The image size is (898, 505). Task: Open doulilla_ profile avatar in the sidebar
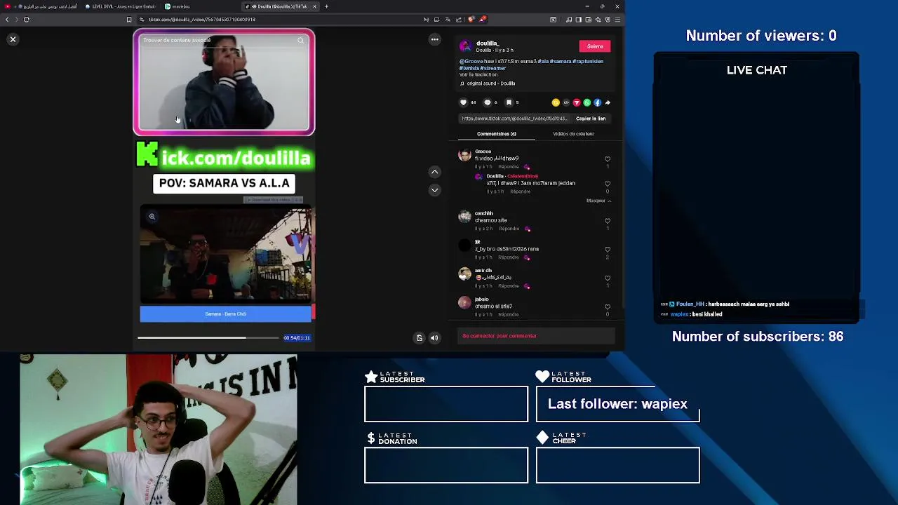tap(465, 46)
